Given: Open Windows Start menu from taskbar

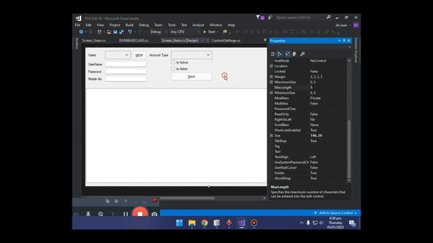Looking at the screenshot, I should (x=179, y=223).
